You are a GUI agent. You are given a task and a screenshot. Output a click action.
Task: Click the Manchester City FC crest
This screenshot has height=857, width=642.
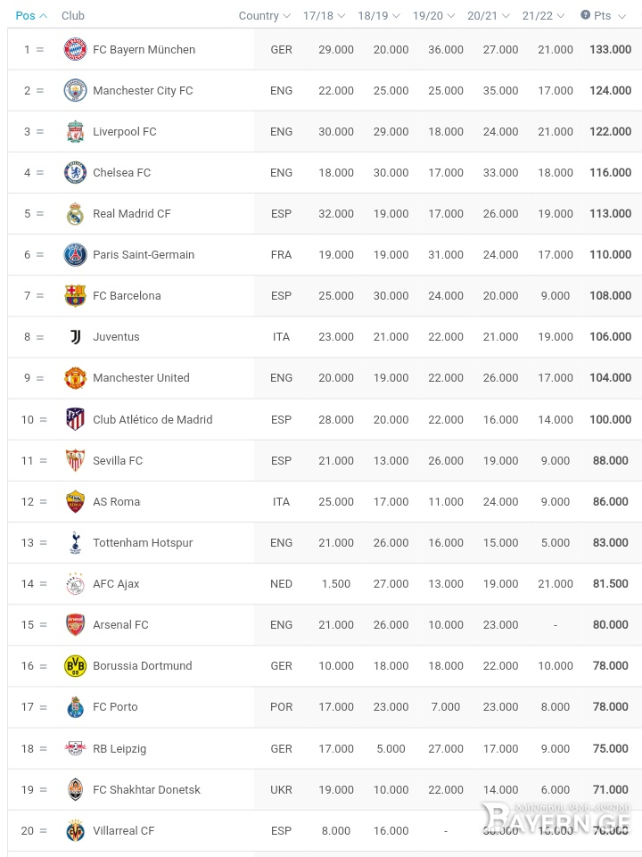pyautogui.click(x=76, y=90)
